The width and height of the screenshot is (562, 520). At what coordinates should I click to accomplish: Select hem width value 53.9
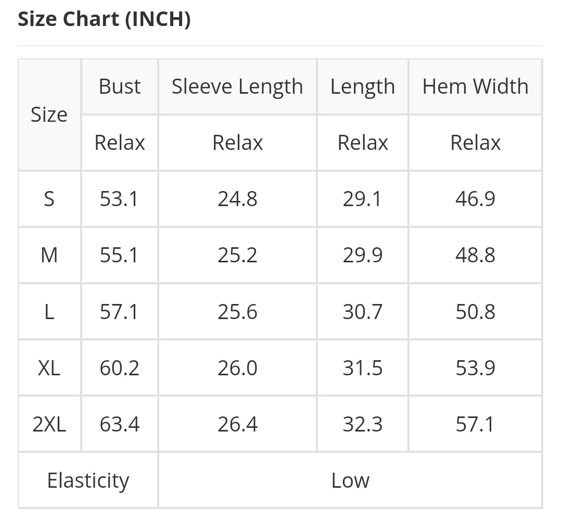tap(475, 368)
